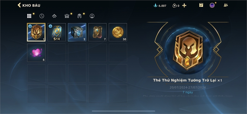Pick the gold coin item with 30

coord(118,32)
